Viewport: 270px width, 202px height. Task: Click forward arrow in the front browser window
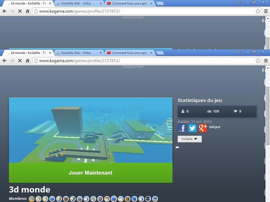(12, 61)
